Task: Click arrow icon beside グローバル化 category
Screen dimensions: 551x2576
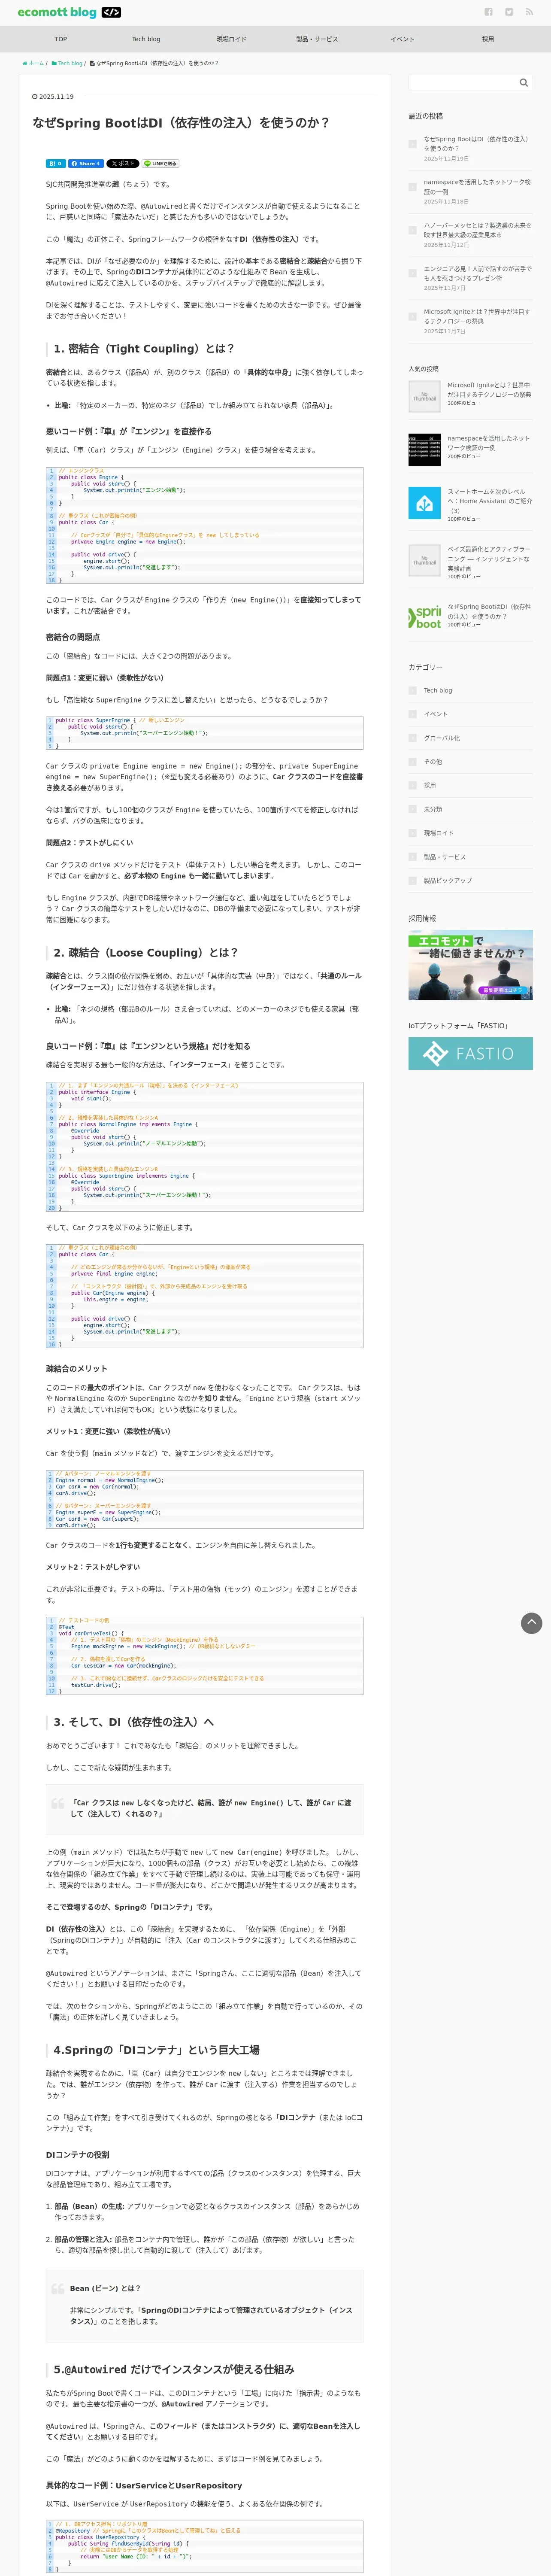Action: [412, 738]
